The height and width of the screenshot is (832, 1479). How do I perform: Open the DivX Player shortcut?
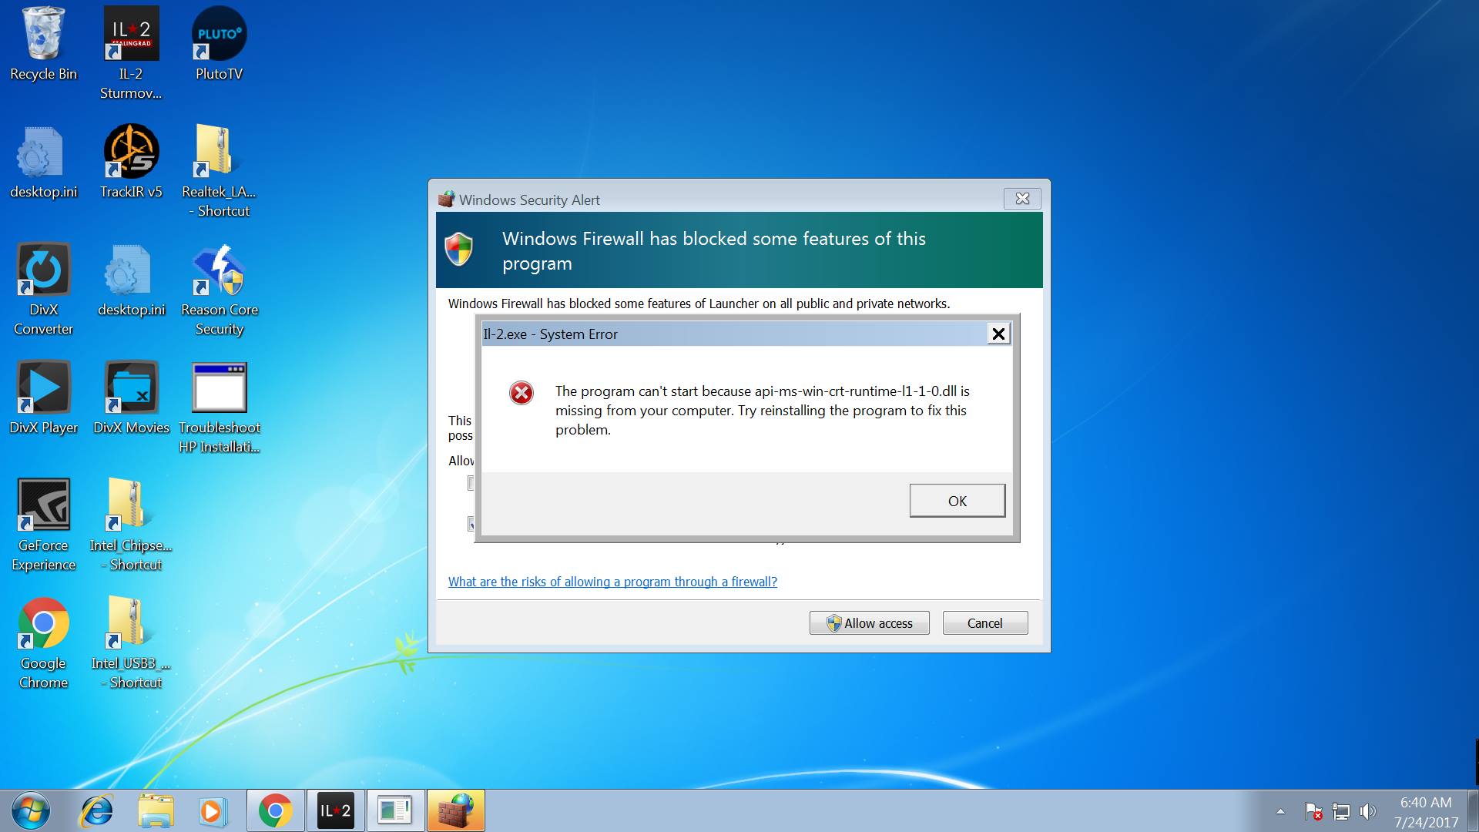[x=44, y=388]
